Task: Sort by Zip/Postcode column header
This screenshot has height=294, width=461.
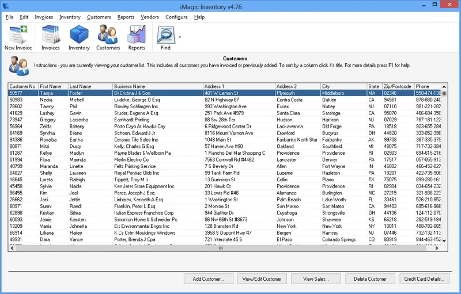Action: [x=398, y=86]
